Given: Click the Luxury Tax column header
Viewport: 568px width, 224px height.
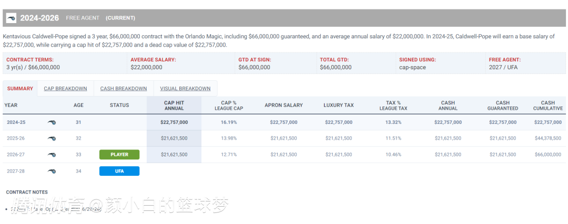Looking at the screenshot, I should coord(338,105).
